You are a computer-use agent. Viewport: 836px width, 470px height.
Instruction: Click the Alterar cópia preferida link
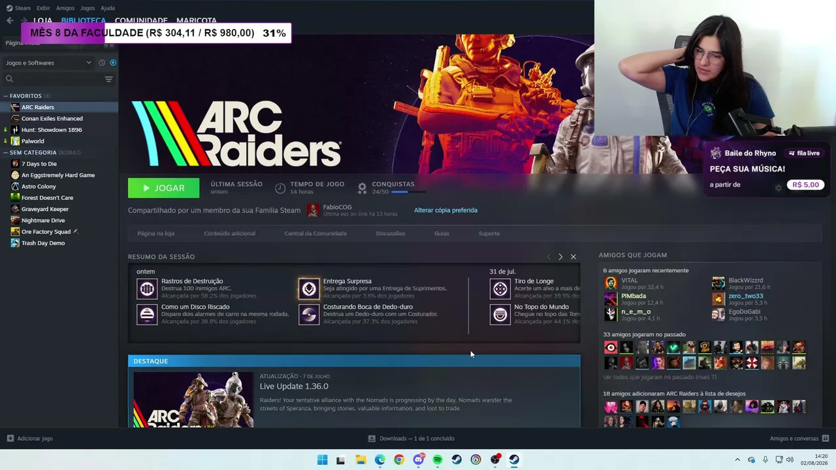coord(445,210)
